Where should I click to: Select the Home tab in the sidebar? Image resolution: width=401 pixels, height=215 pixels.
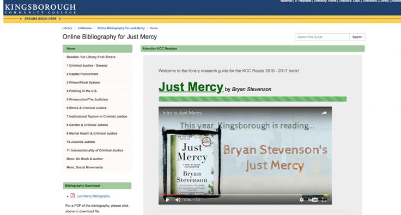(x=98, y=49)
